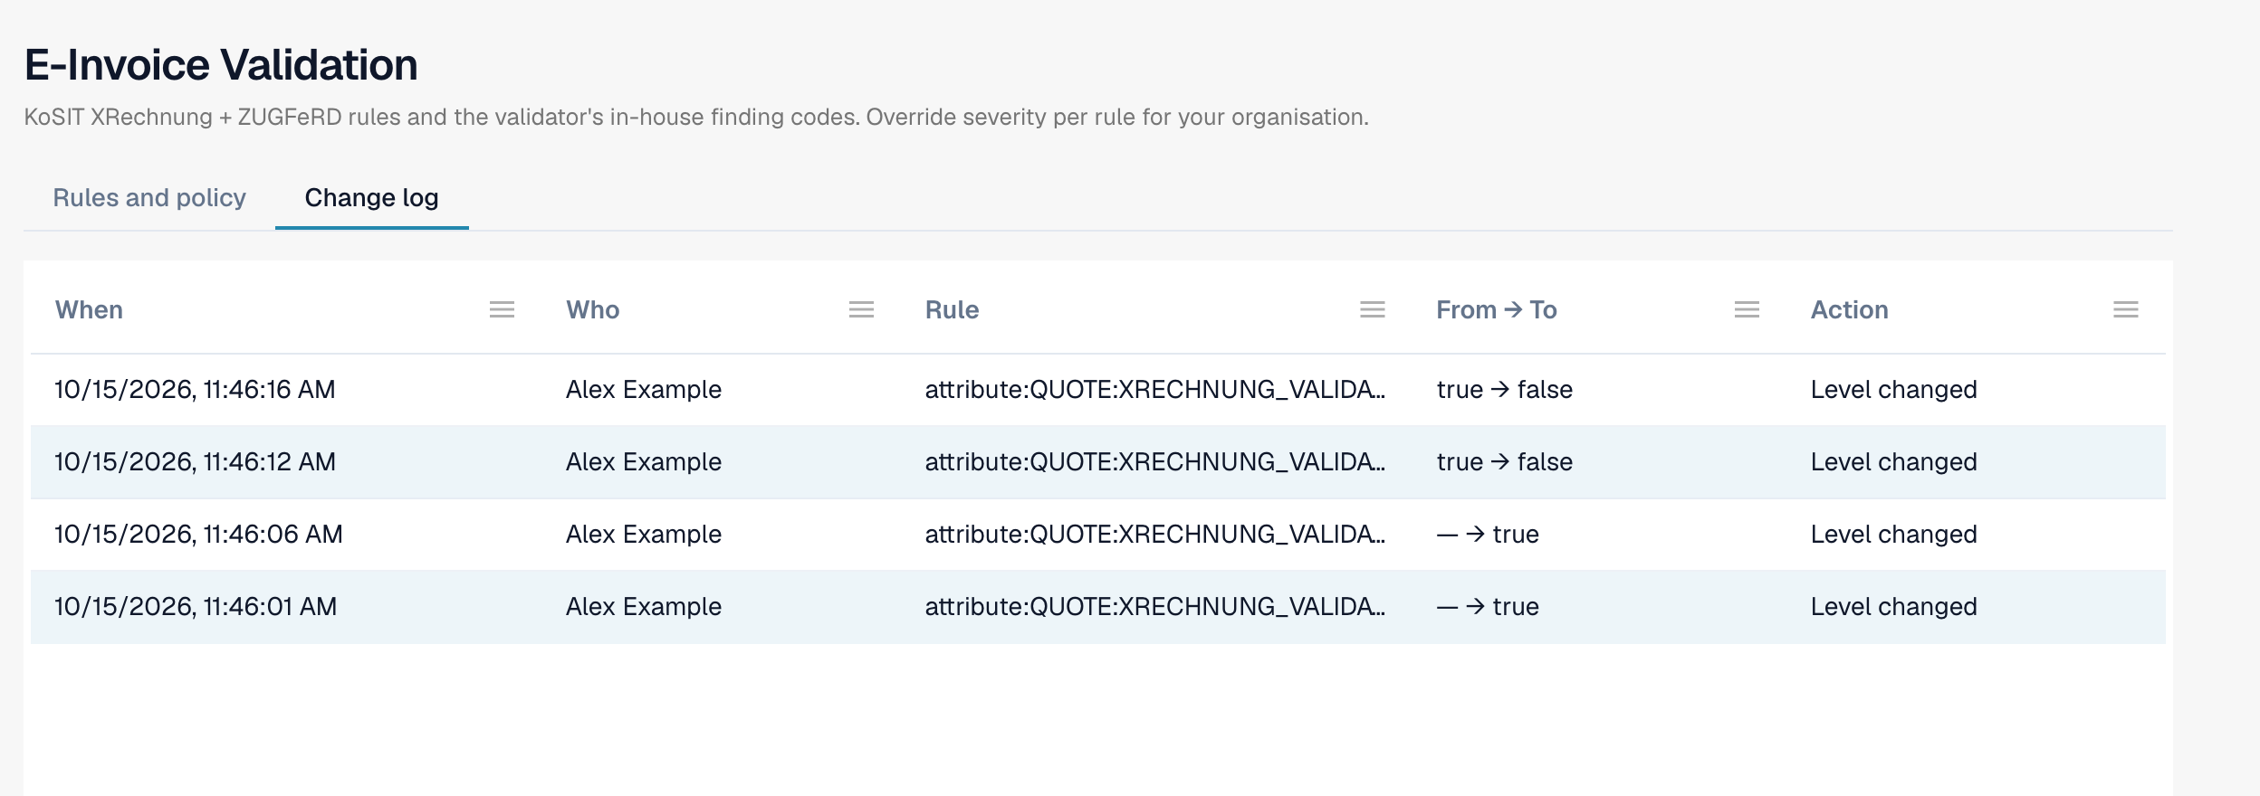
Task: Sort by the Action column header
Action: click(x=1850, y=310)
